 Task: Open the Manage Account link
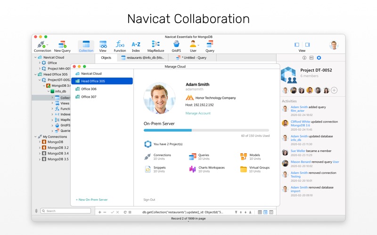(x=198, y=113)
